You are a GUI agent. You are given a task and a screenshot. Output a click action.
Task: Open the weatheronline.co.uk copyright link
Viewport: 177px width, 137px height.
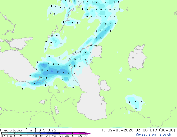pos(154,134)
